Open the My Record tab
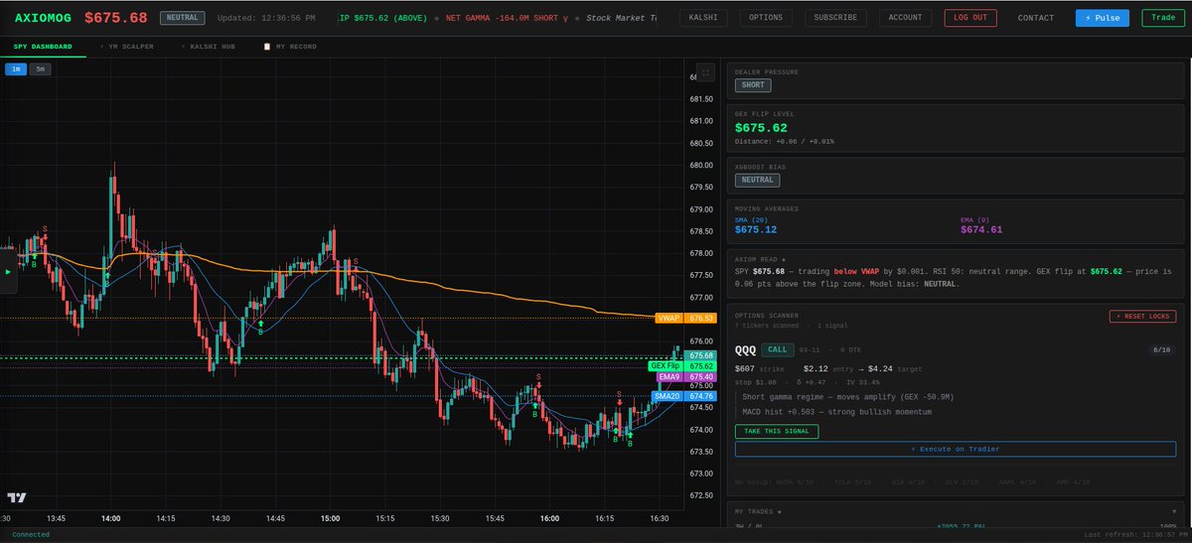1192x543 pixels. [289, 47]
